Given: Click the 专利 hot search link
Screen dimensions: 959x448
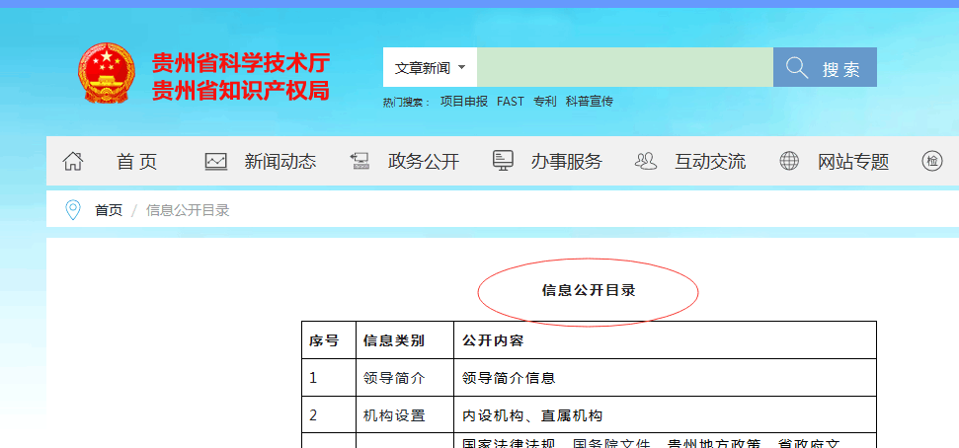Looking at the screenshot, I should click(545, 102).
